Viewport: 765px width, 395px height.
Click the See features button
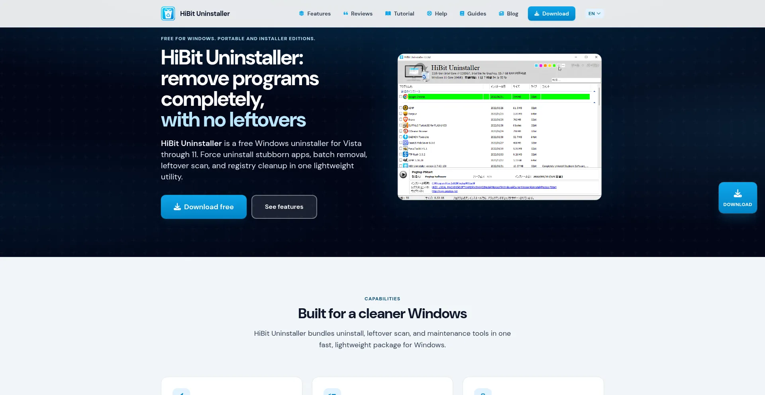pyautogui.click(x=284, y=207)
